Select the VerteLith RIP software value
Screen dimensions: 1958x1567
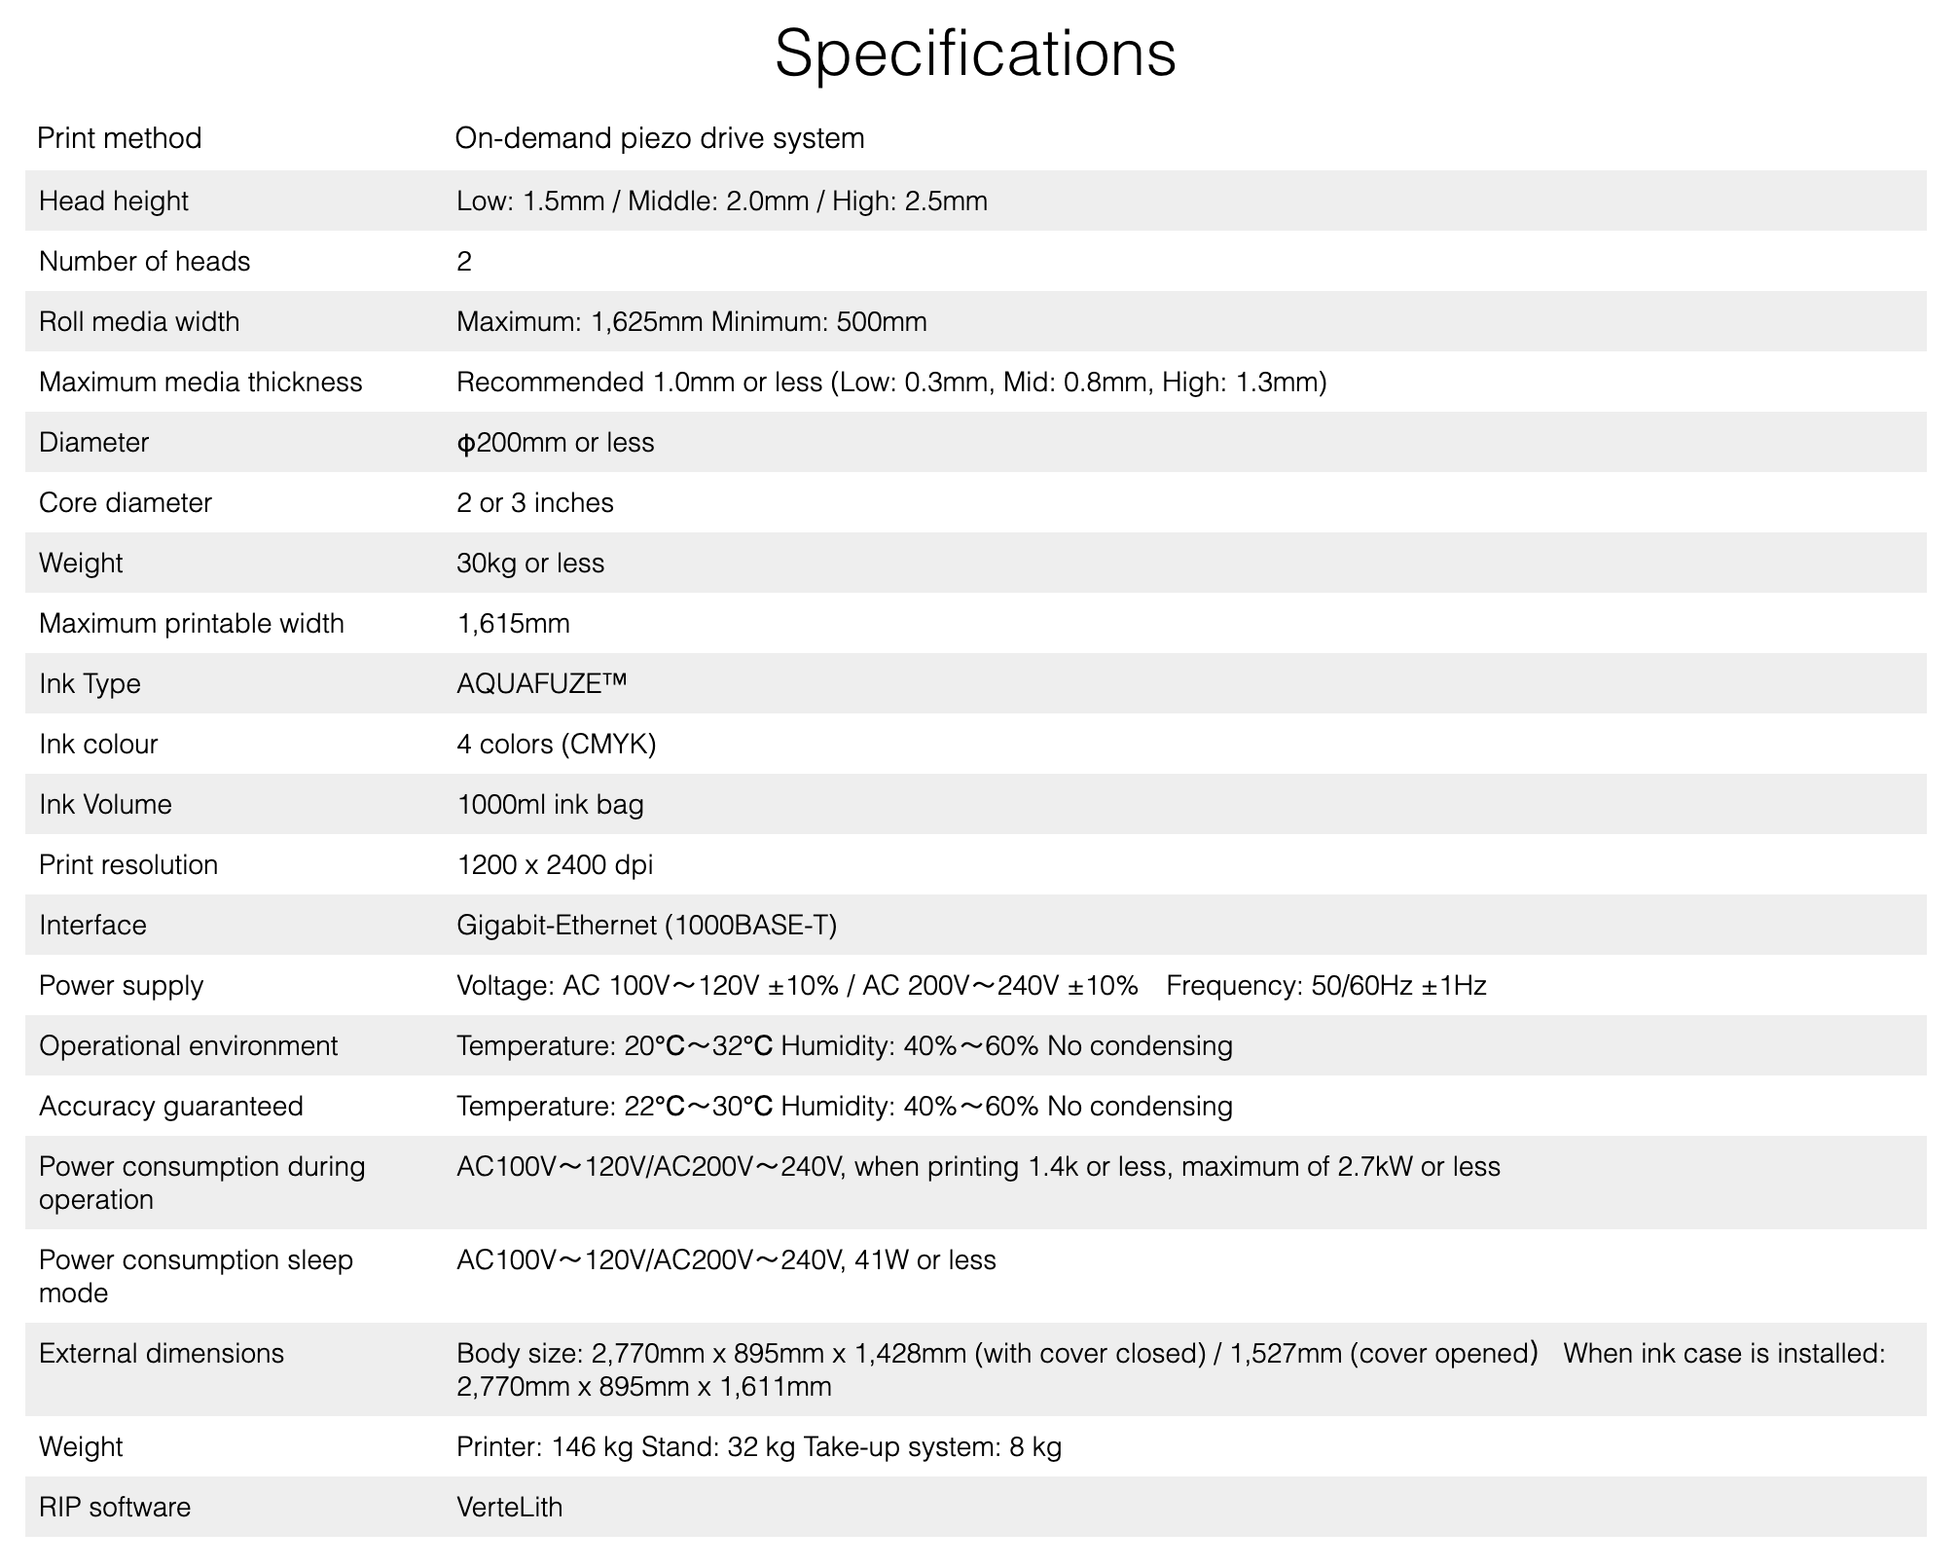(x=509, y=1507)
